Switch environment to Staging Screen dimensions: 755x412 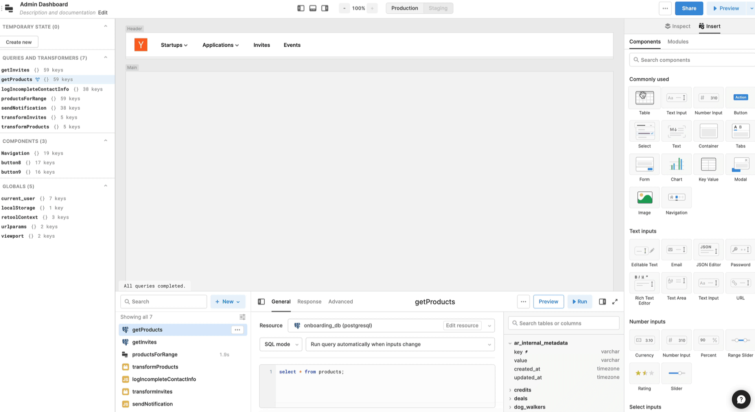(x=438, y=8)
